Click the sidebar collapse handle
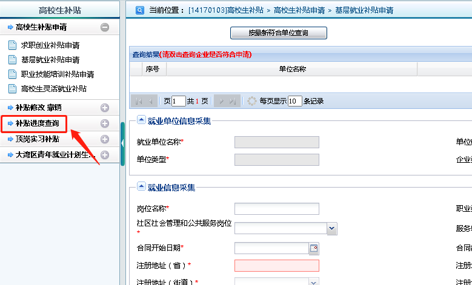Screen dimensions: 472x285 122,143
